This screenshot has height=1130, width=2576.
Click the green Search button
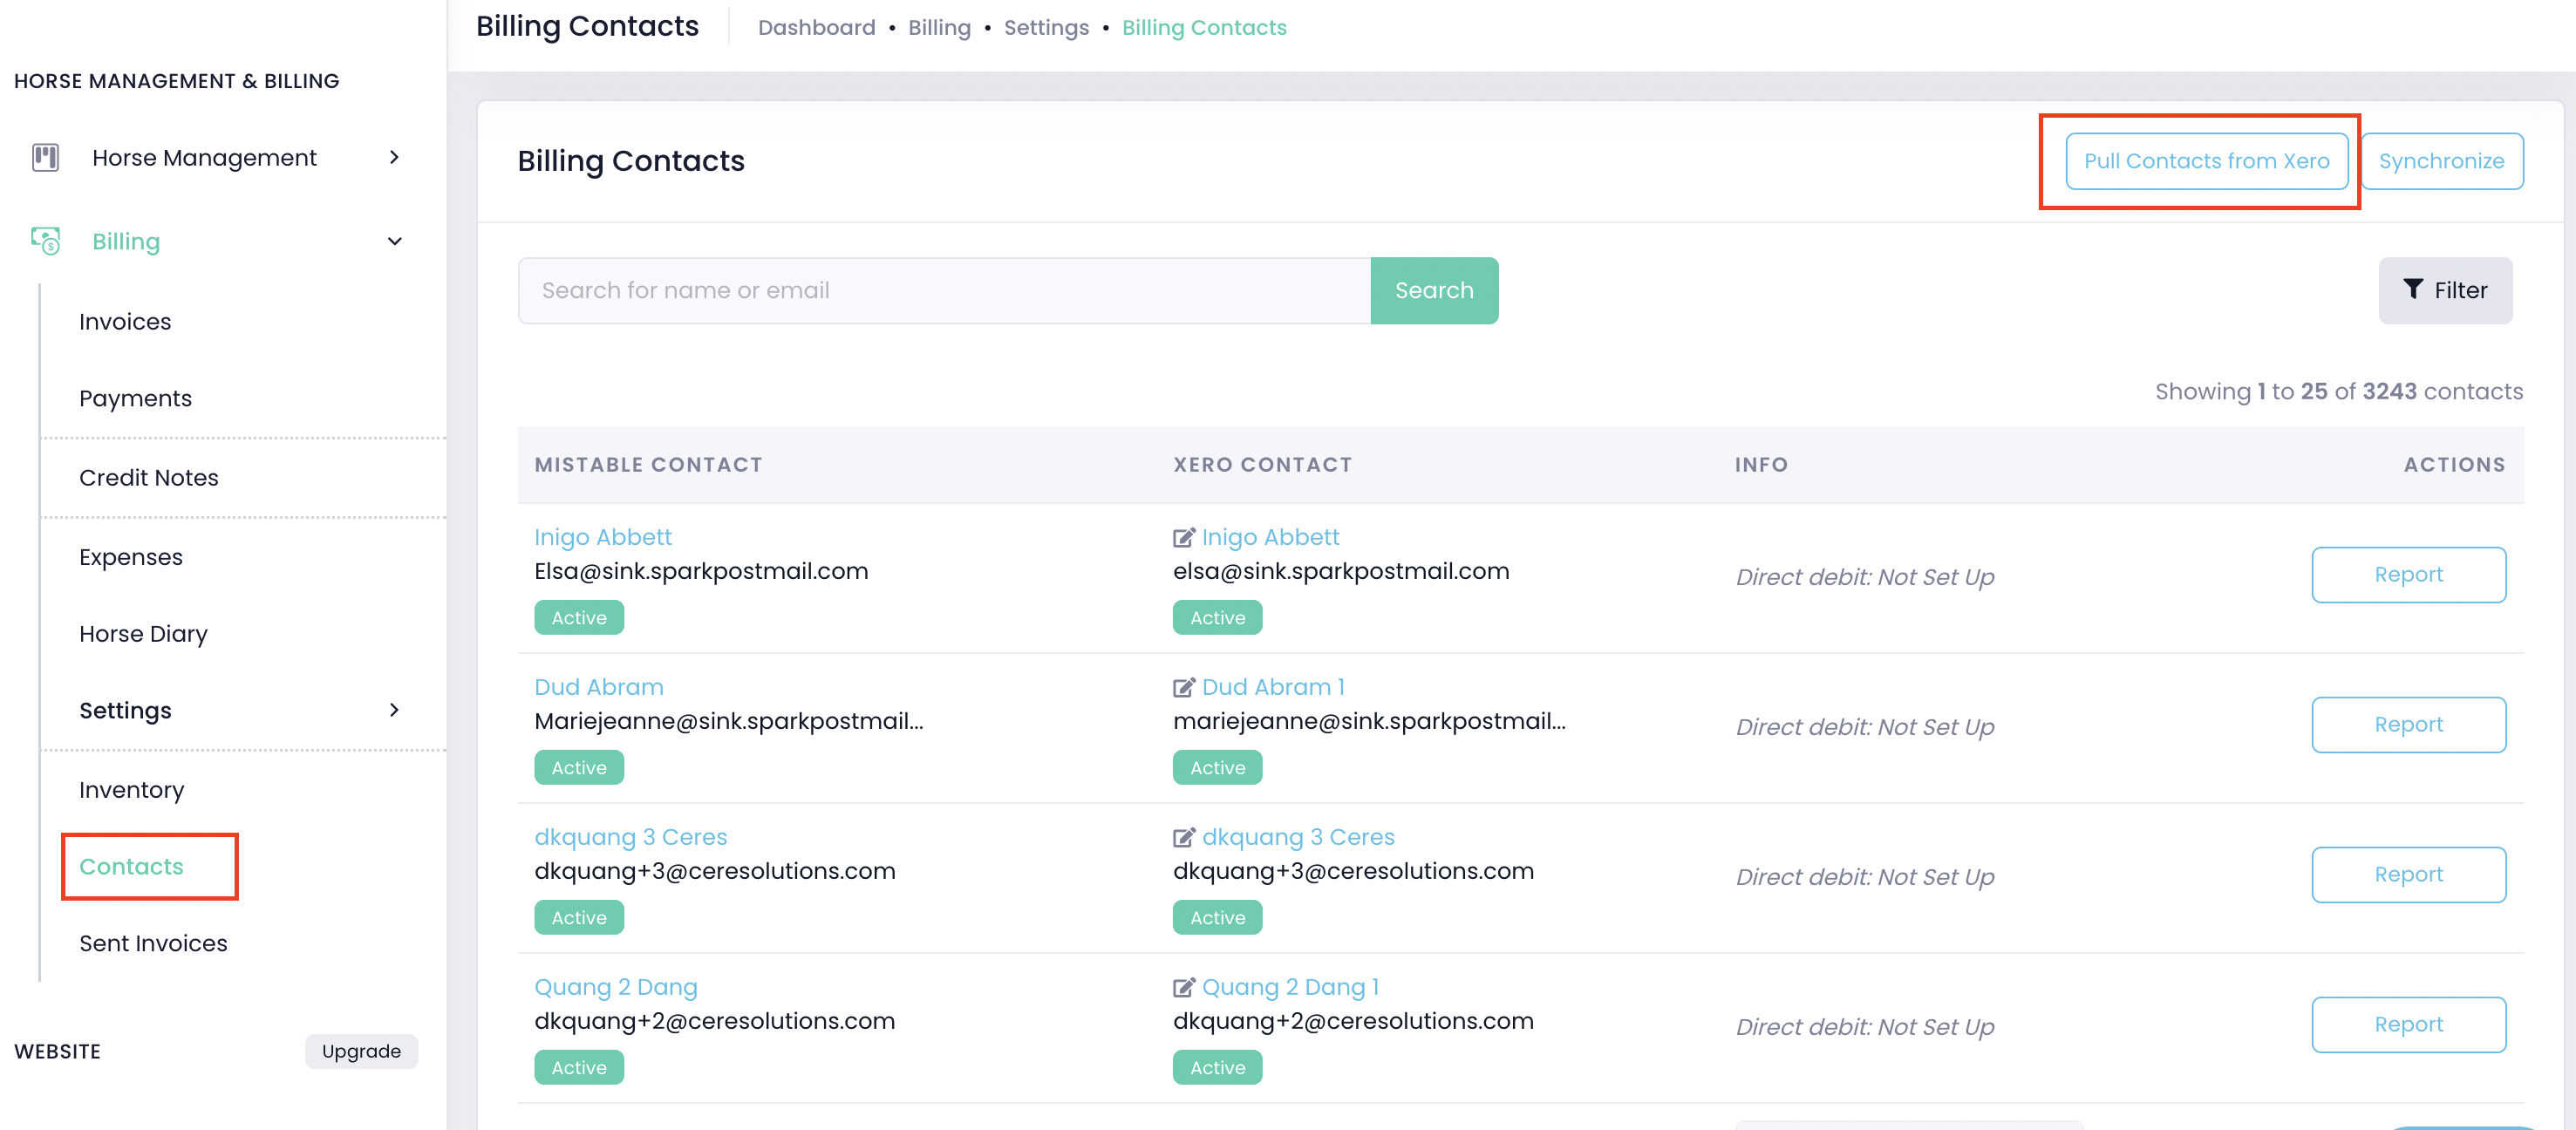pos(1433,291)
